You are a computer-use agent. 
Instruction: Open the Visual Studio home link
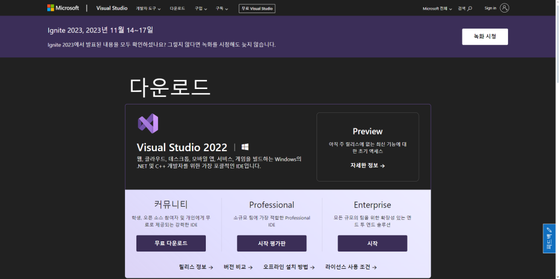point(112,8)
